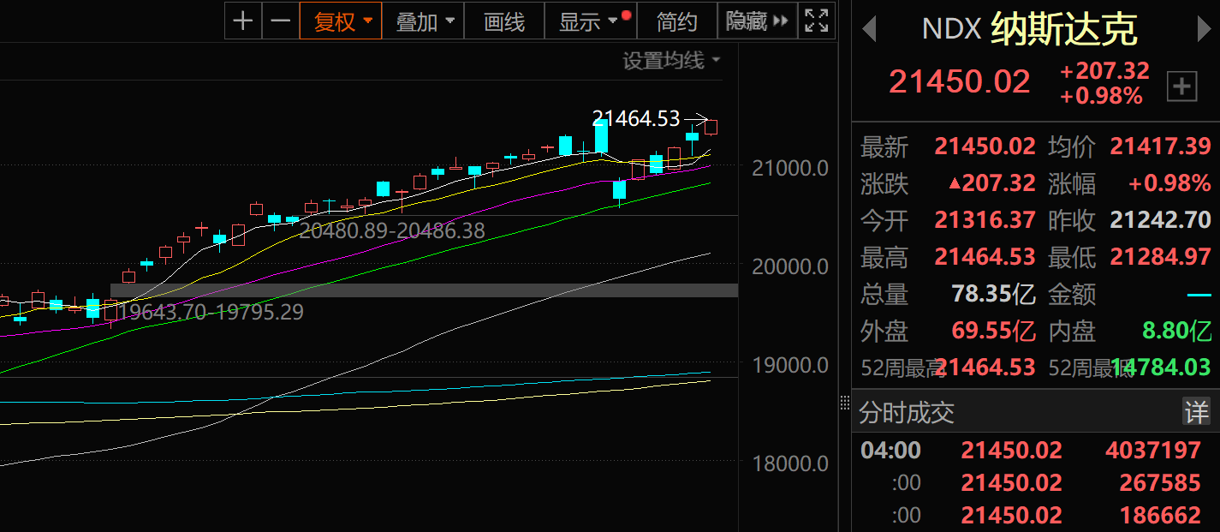
Task: Click 内盘 value 8.80亿
Action: point(1176,331)
